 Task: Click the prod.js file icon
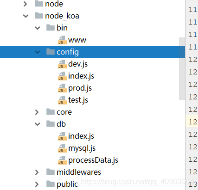pyautogui.click(x=62, y=88)
